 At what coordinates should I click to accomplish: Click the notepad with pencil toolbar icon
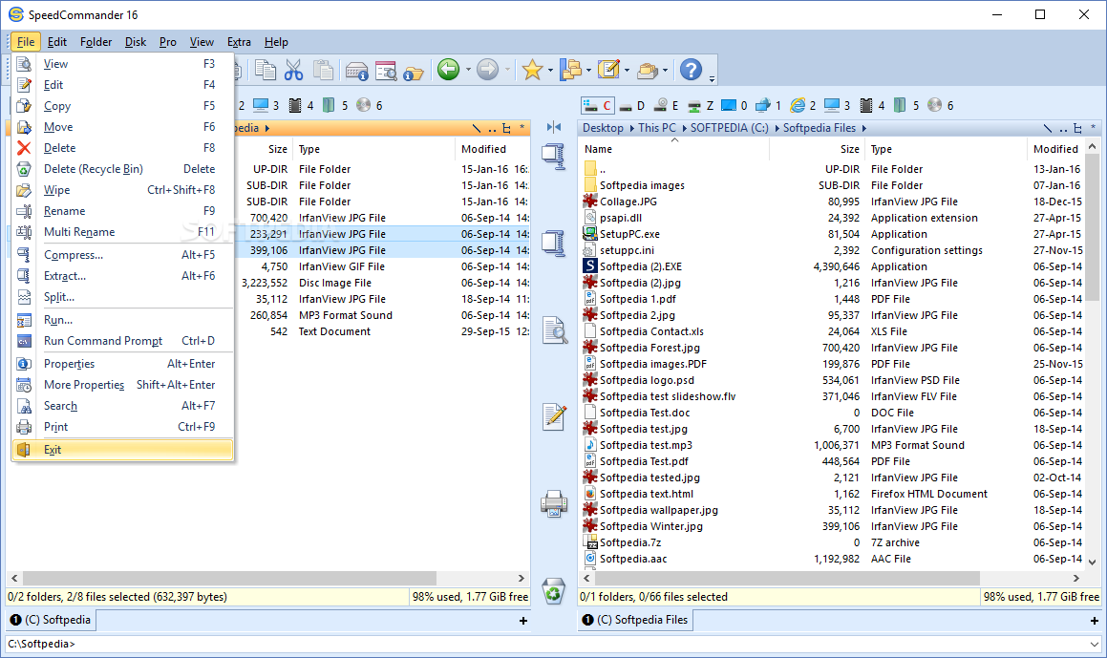click(x=608, y=69)
